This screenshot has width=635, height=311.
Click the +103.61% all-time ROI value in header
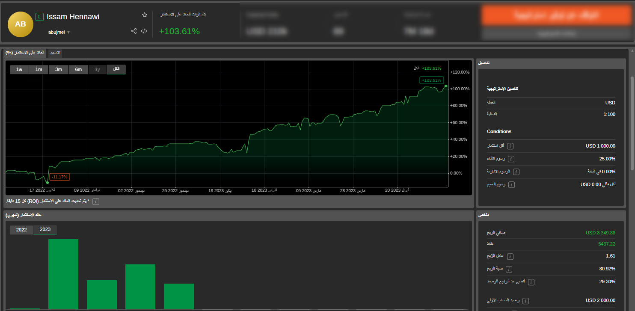click(x=179, y=31)
